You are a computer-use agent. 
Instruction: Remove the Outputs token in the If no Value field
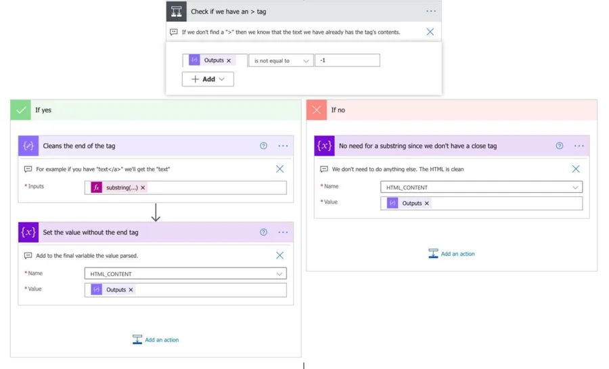coord(427,203)
